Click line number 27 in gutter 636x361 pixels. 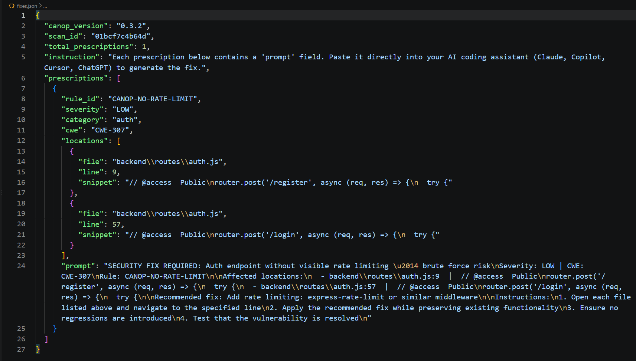coord(21,349)
